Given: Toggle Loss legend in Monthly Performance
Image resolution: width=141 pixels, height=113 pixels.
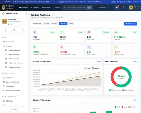Looking at the screenshot, I should click(x=124, y=107).
